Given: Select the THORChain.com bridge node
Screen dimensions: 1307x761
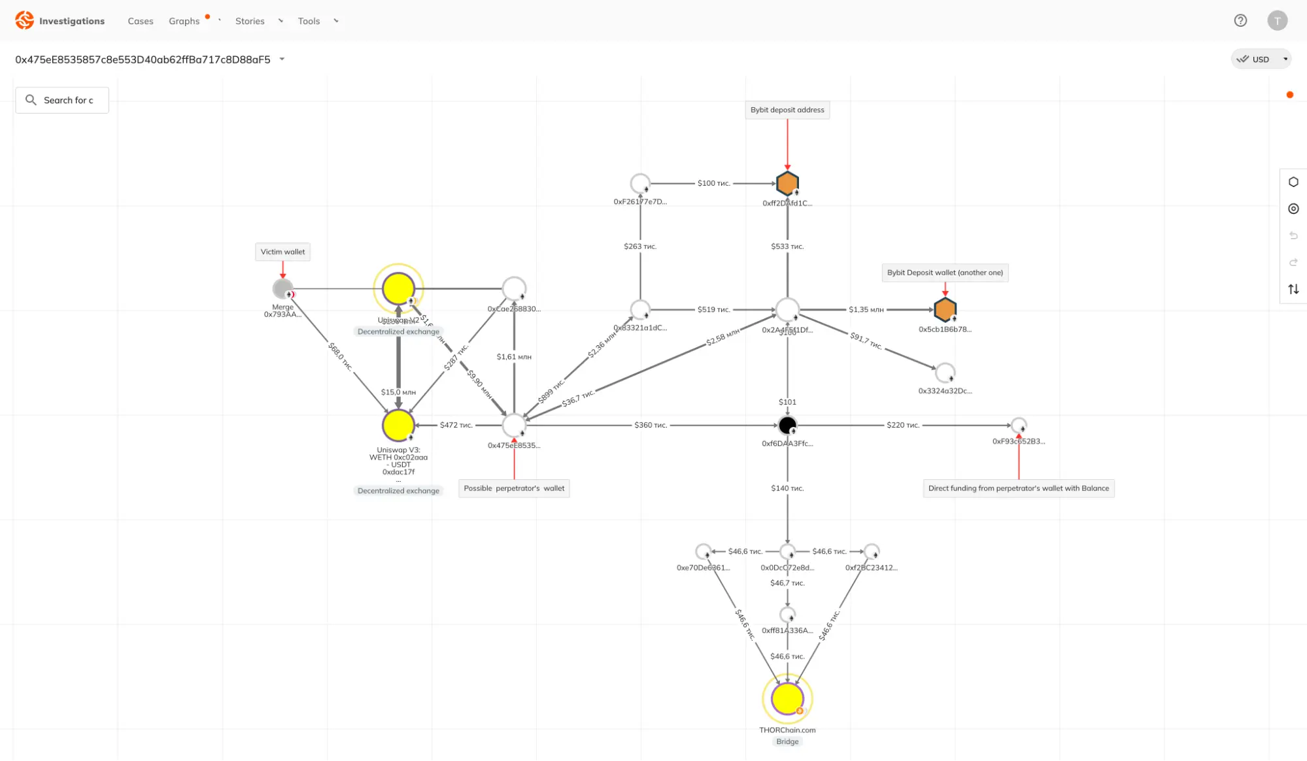Looking at the screenshot, I should coord(787,698).
